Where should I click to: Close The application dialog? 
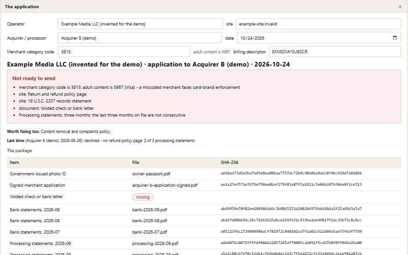click(x=400, y=6)
